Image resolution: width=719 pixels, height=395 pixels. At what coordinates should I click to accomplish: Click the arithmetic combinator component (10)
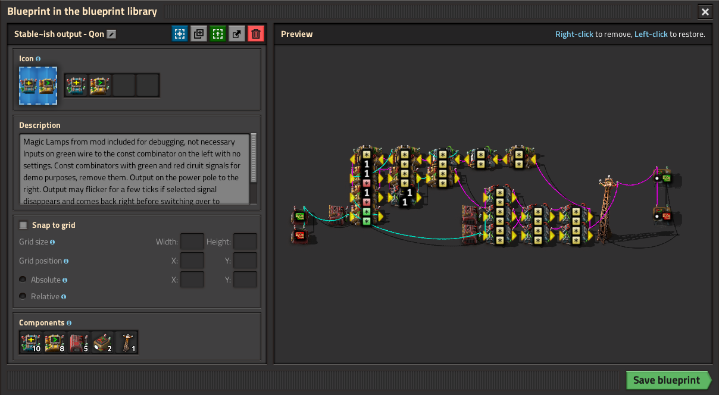[x=31, y=343]
